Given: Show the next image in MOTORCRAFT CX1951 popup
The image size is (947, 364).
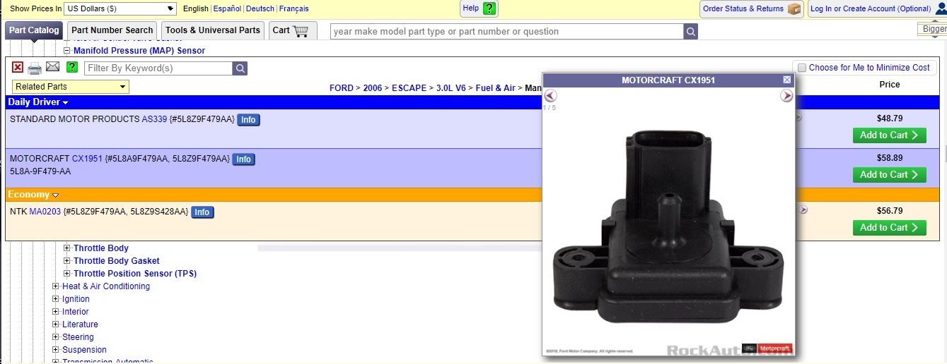Looking at the screenshot, I should 786,96.
